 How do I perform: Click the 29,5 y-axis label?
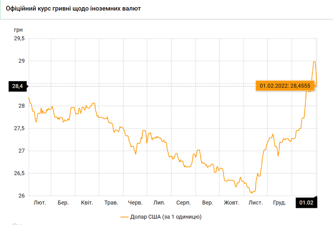pos(19,39)
